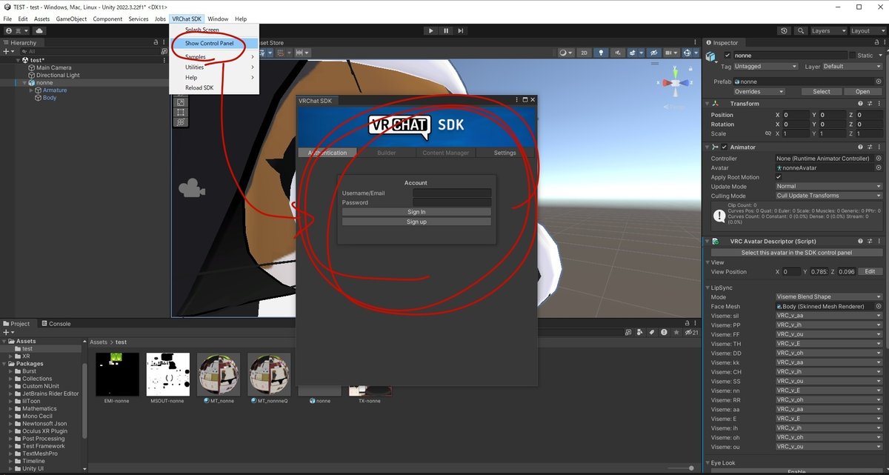889x475 pixels.
Task: Open Transform component help icon
Action: (859, 104)
